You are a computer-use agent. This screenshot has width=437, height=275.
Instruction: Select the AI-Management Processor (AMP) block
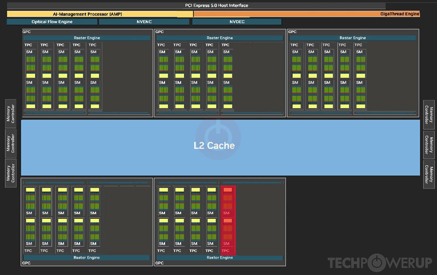(100, 14)
